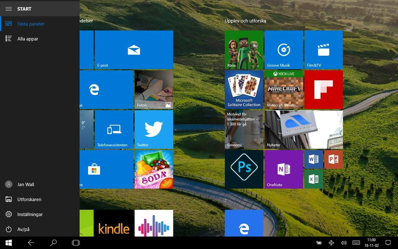This screenshot has width=398, height=249.
Task: Check battery status in system tray
Action: click(x=319, y=243)
